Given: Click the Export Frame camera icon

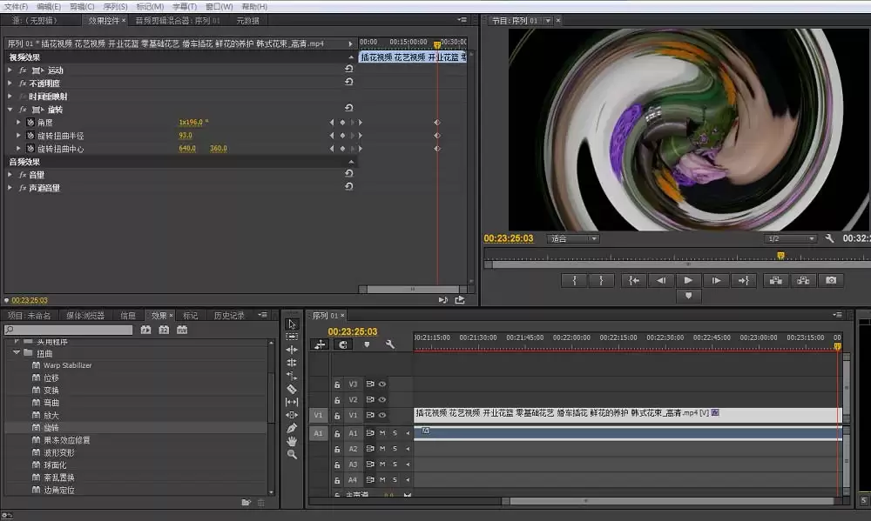Looking at the screenshot, I should 831,280.
